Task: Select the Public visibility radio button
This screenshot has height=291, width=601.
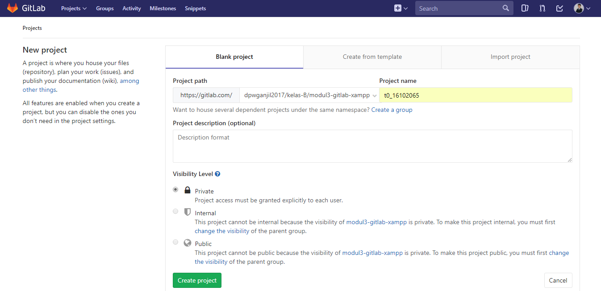Action: point(175,242)
